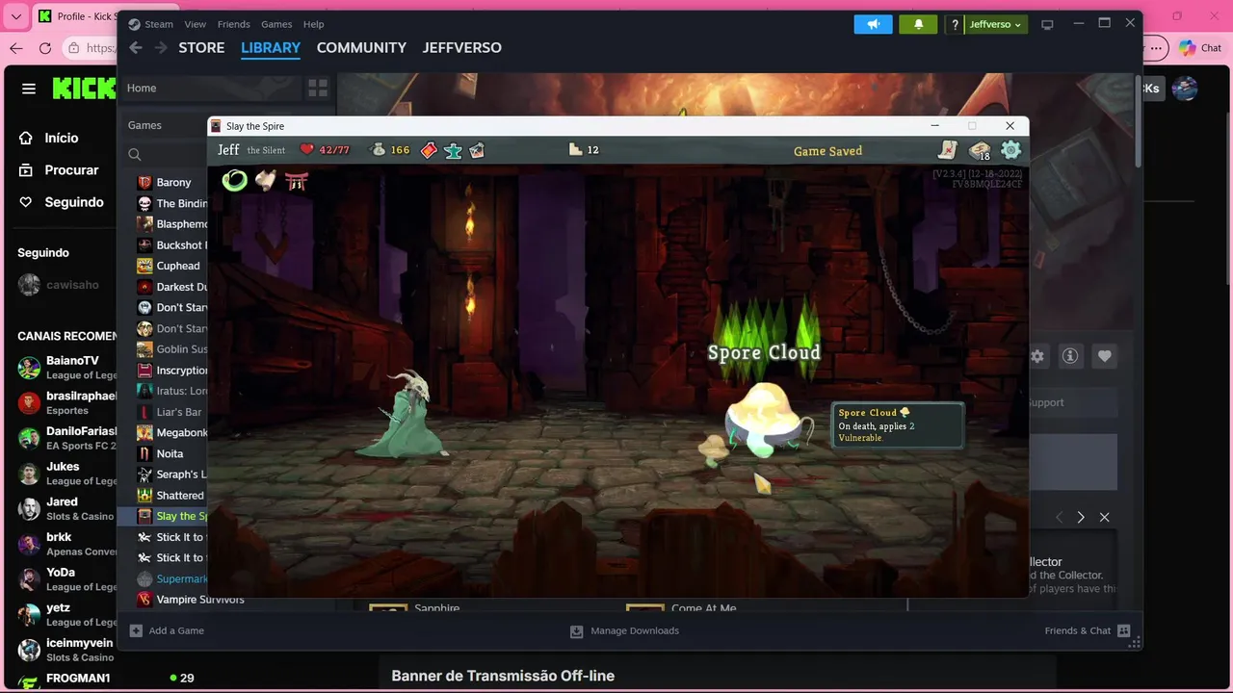1233x693 pixels.
Task: Click the red potion slot icon
Action: (x=429, y=150)
